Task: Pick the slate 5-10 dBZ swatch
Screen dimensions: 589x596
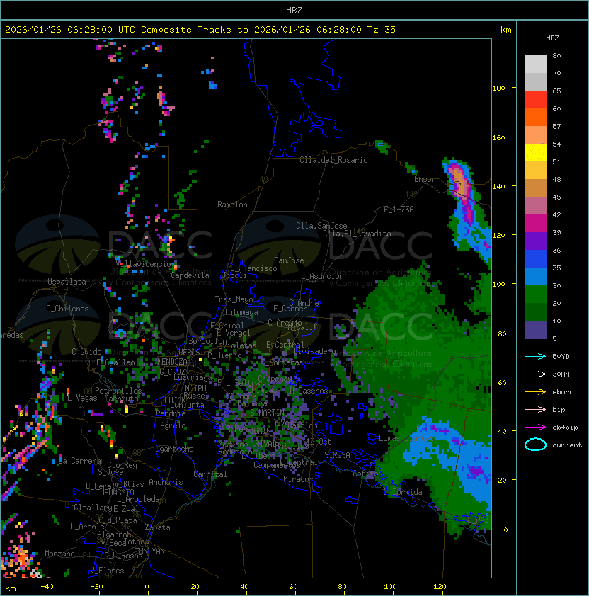Action: 535,330
